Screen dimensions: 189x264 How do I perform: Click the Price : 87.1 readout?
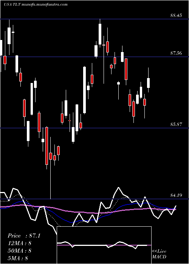(x=24, y=236)
